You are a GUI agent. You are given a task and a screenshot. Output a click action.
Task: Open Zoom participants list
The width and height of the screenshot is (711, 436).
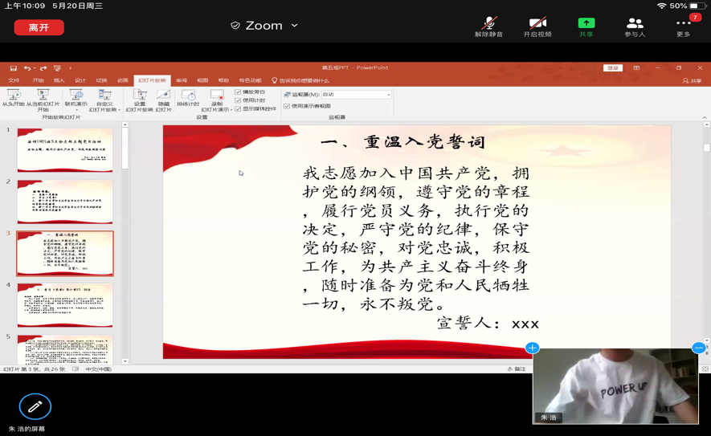(x=635, y=26)
